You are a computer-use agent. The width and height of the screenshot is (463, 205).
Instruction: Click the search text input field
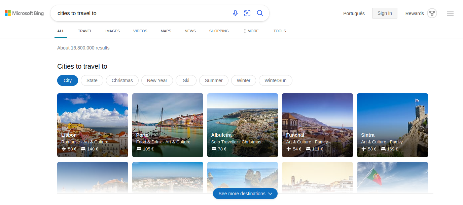coord(141,13)
